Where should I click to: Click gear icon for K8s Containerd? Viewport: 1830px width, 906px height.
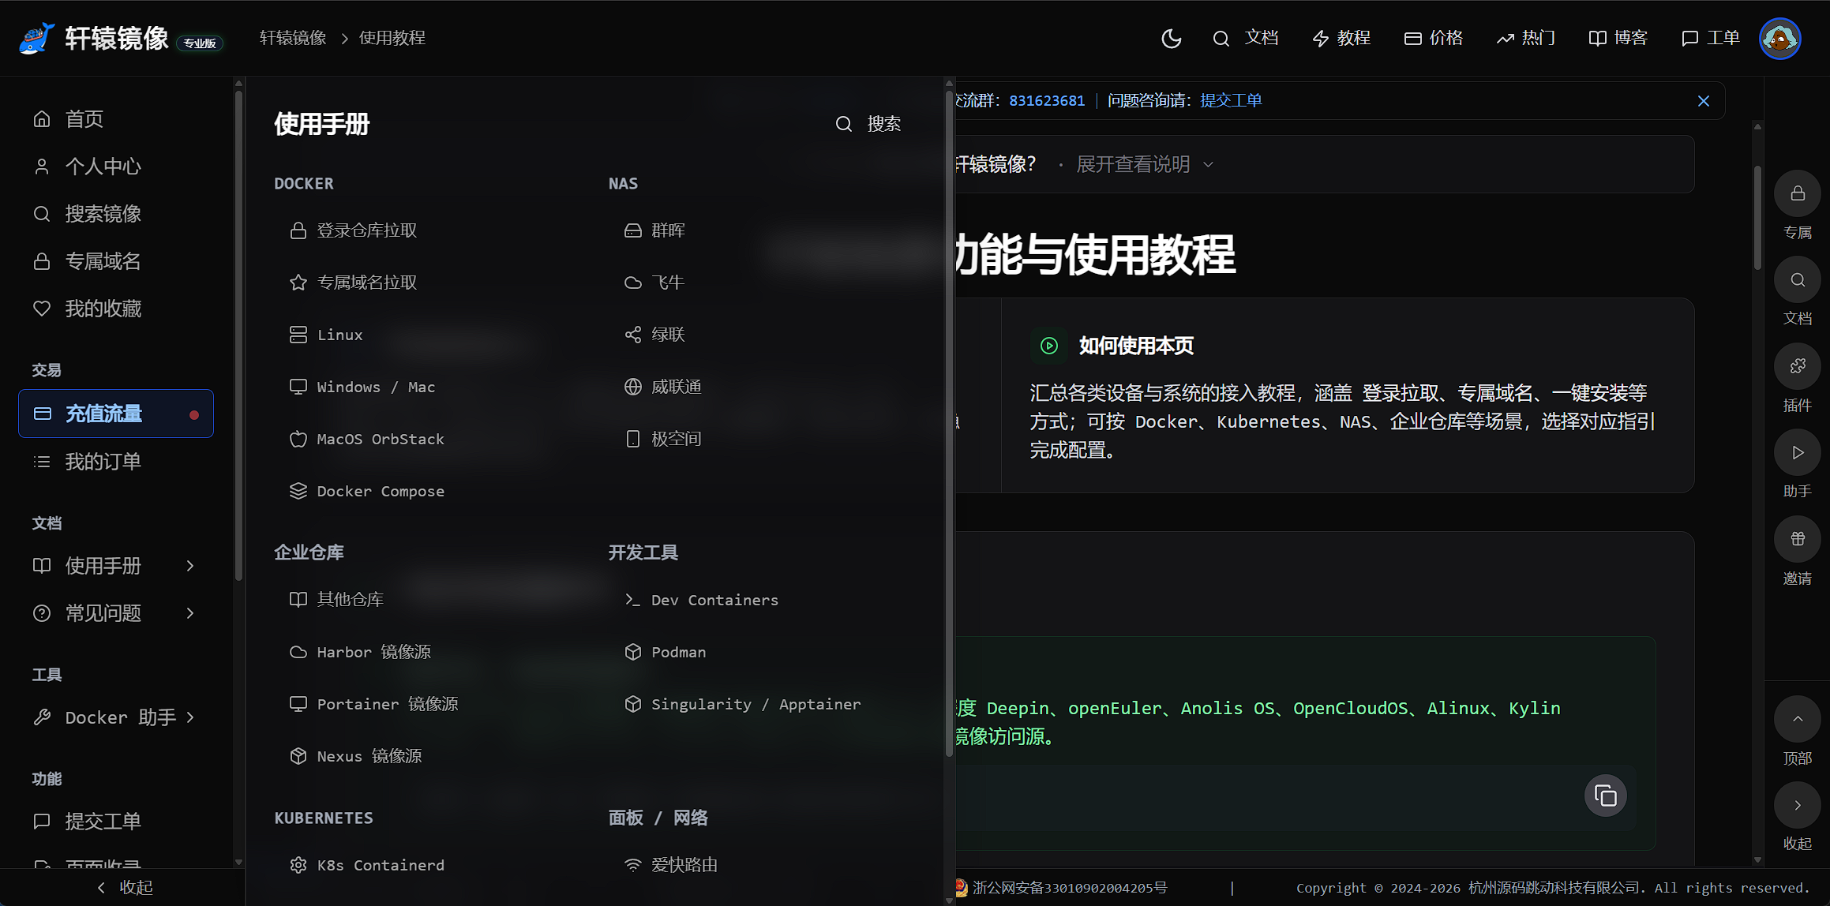tap(298, 865)
